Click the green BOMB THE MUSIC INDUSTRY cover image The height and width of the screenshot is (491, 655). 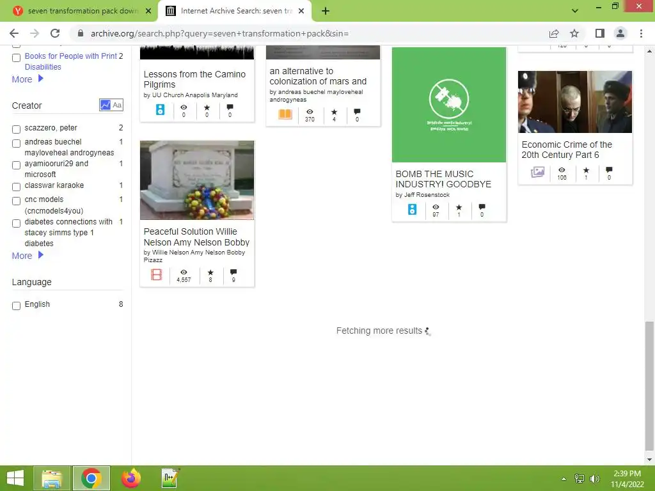tap(449, 104)
